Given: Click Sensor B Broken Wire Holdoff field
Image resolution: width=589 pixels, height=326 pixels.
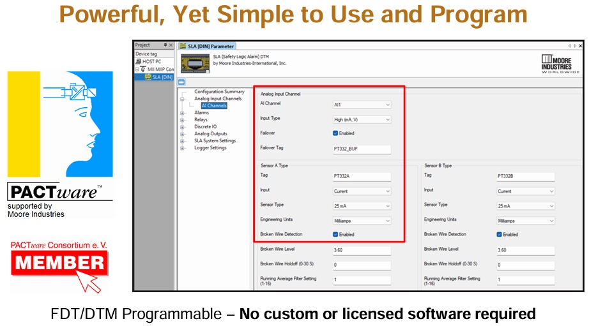Looking at the screenshot, I should [526, 265].
